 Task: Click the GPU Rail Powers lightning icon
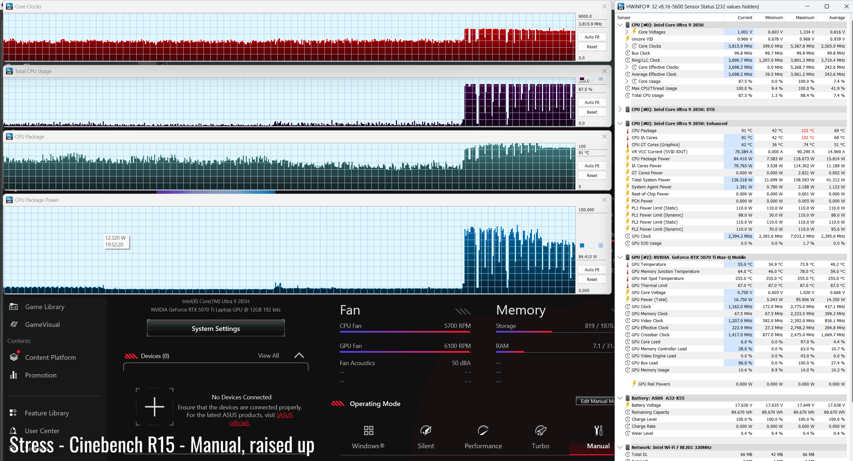(x=634, y=384)
